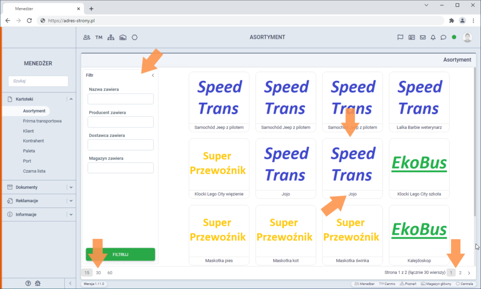Viewport: 481px width, 289px height.
Task: Click the notifications bell icon
Action: pos(433,38)
